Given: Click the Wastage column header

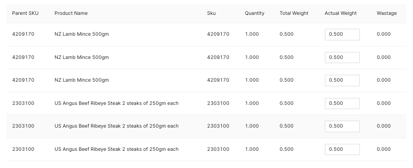Looking at the screenshot, I should point(386,13).
